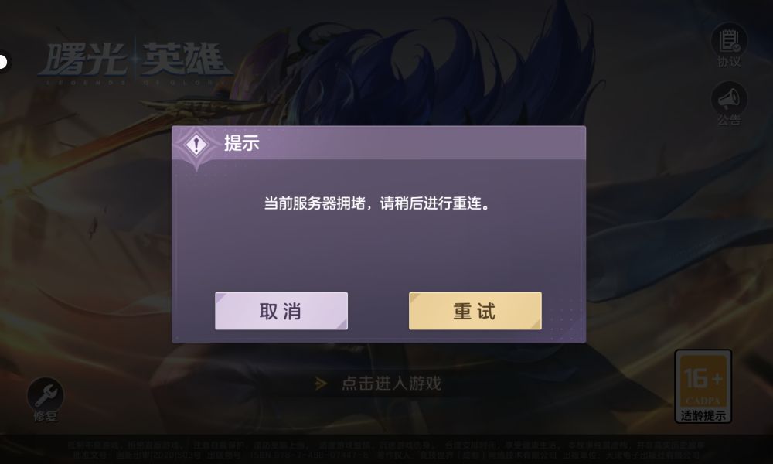Cancel the prompt with the 取消 button
This screenshot has width=773, height=464.
281,311
